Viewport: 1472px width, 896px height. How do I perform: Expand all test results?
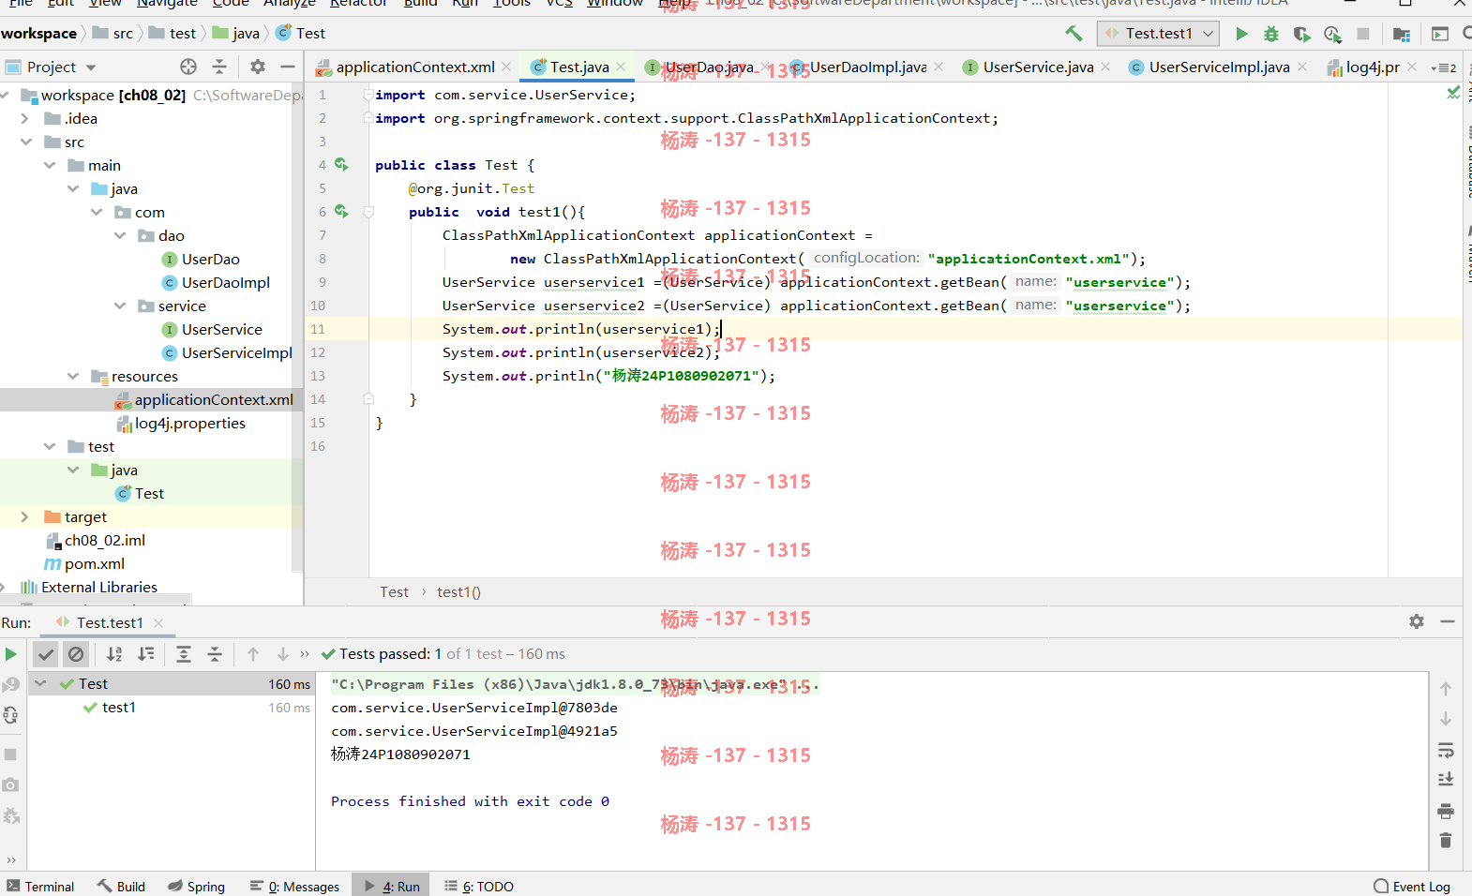184,654
